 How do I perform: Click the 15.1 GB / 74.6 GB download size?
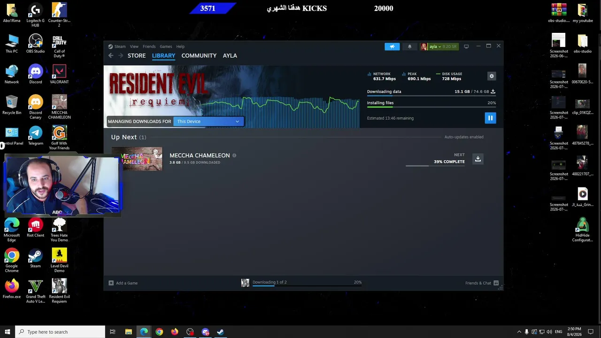pyautogui.click(x=471, y=92)
